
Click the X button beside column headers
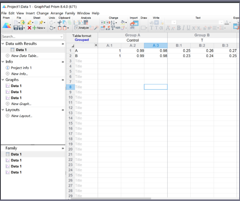(96, 46)
